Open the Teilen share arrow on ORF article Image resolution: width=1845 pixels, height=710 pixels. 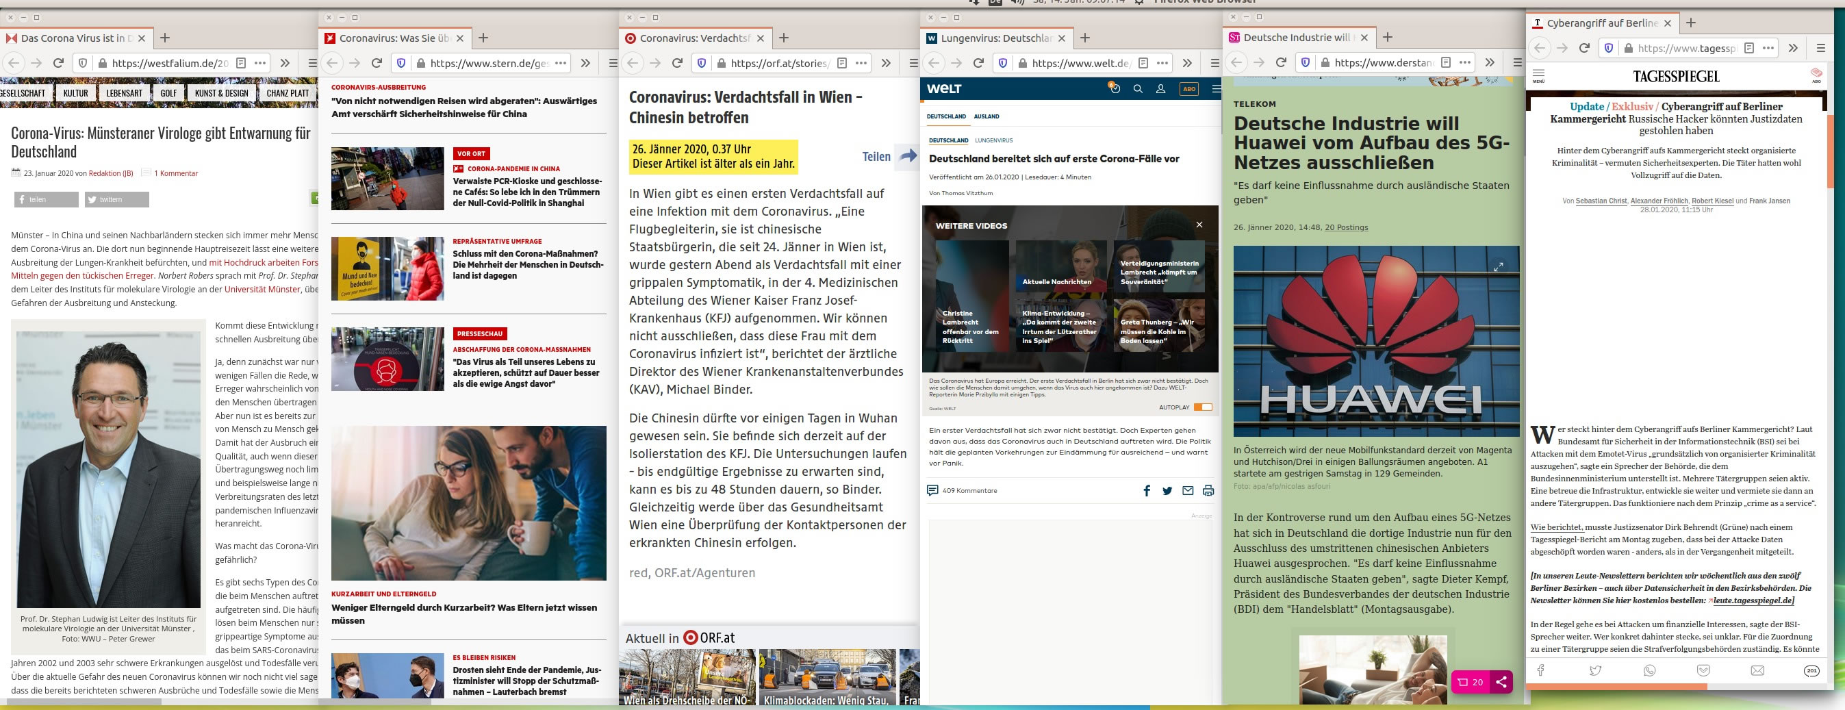click(x=908, y=156)
